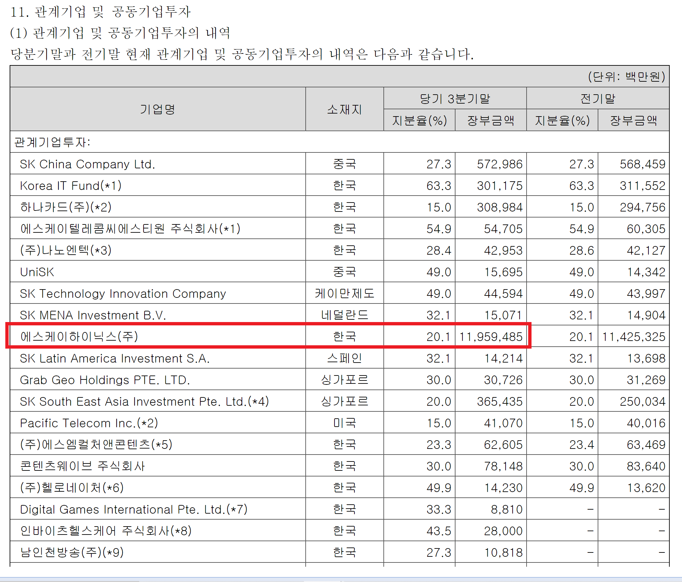This screenshot has height=582, width=682.
Task: Click the 43.5 ownership percentage
Action: (439, 531)
